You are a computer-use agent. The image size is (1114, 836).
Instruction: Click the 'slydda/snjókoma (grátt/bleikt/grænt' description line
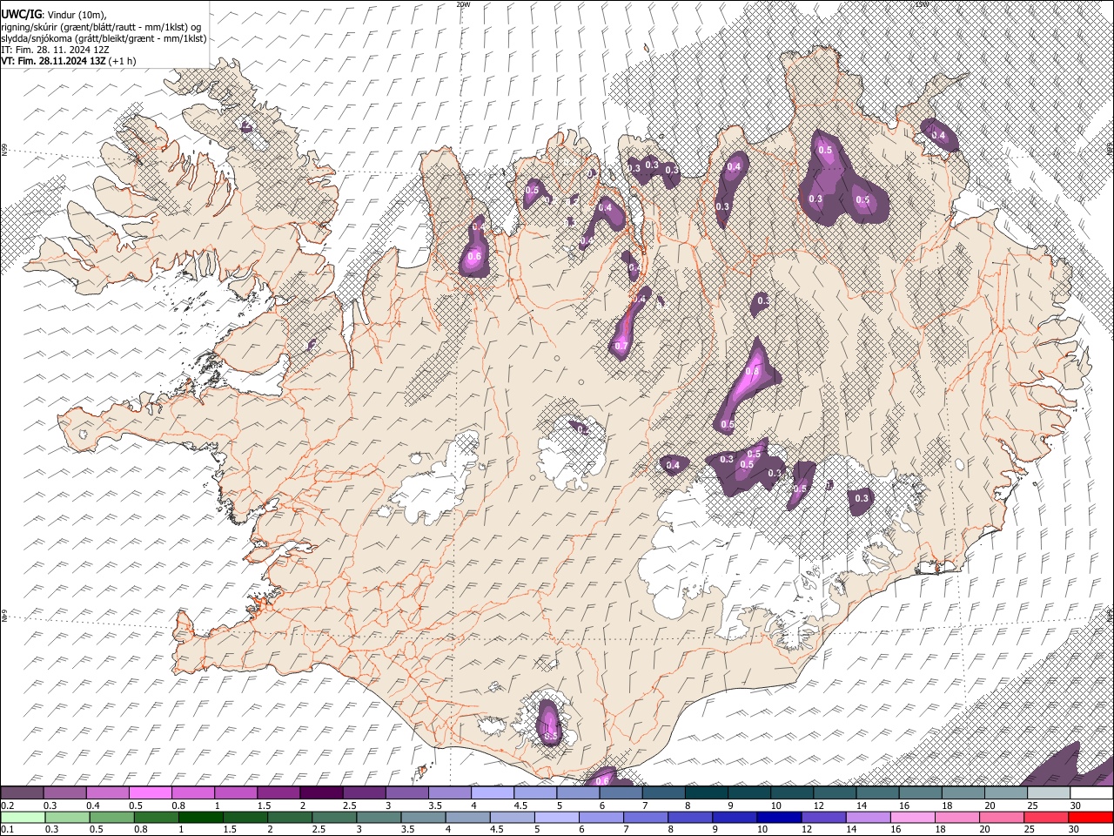click(104, 38)
